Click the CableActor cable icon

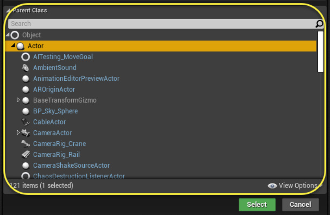tap(26, 122)
